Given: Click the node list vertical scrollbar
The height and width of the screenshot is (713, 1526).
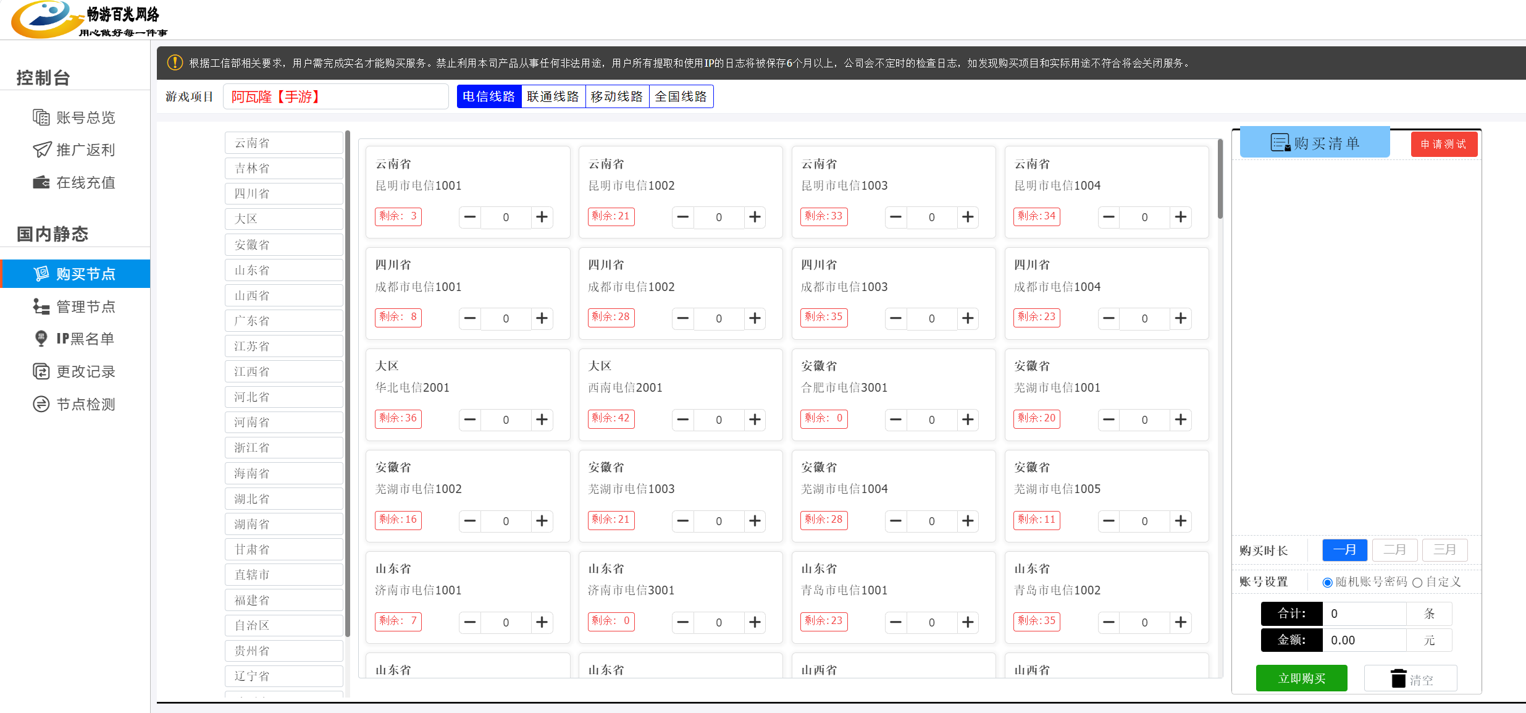Looking at the screenshot, I should pyautogui.click(x=1220, y=179).
